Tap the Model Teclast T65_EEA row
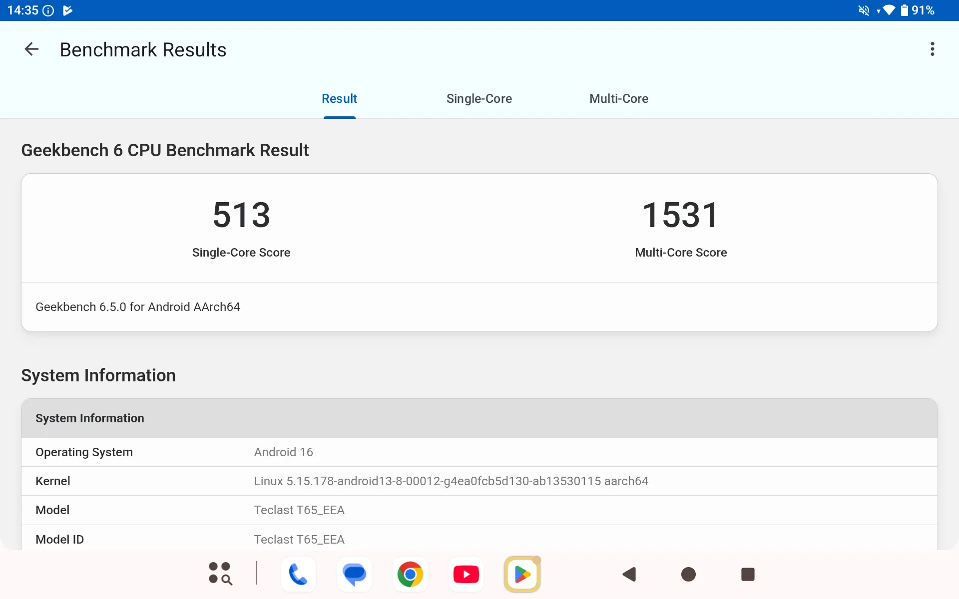This screenshot has height=599, width=959. (479, 510)
